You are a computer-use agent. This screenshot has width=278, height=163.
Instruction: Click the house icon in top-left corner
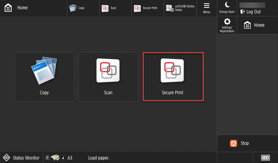tap(8, 8)
